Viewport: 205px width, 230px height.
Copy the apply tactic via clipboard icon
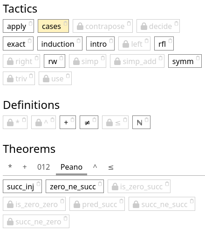[31, 23]
